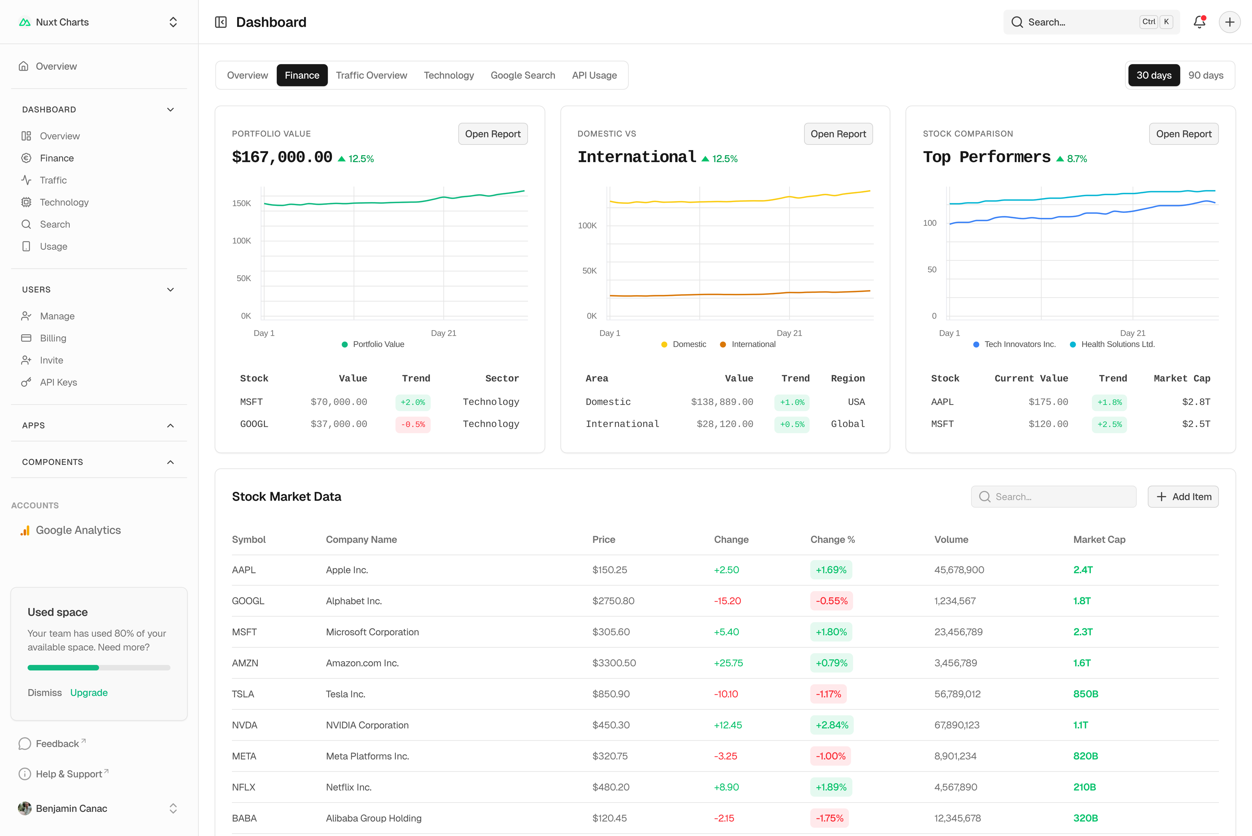The height and width of the screenshot is (836, 1252).
Task: Collapse the DASHBOARD sidebar section
Action: coord(170,109)
